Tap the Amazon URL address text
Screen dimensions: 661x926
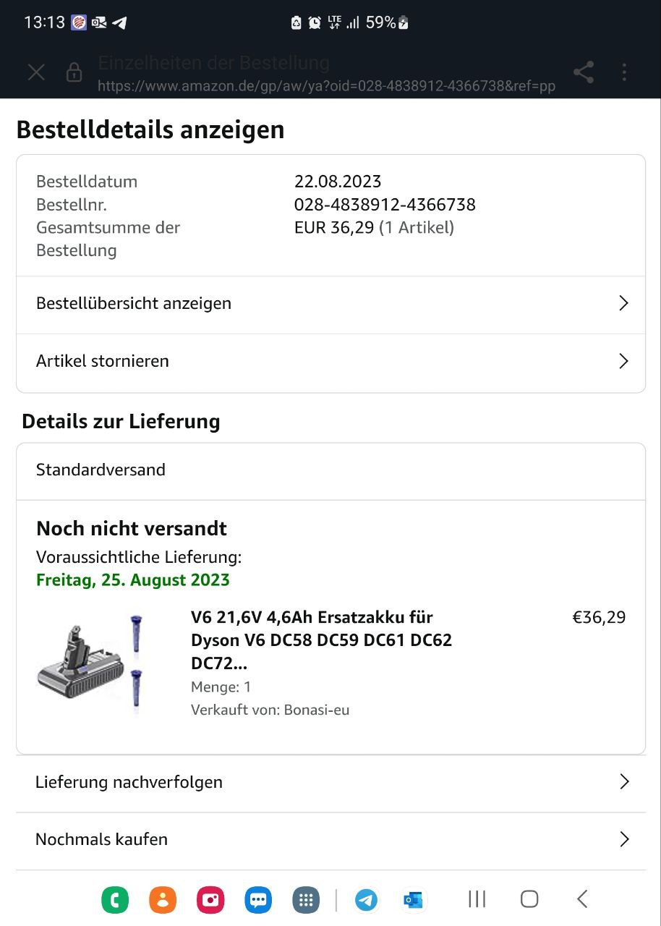pyautogui.click(x=326, y=86)
